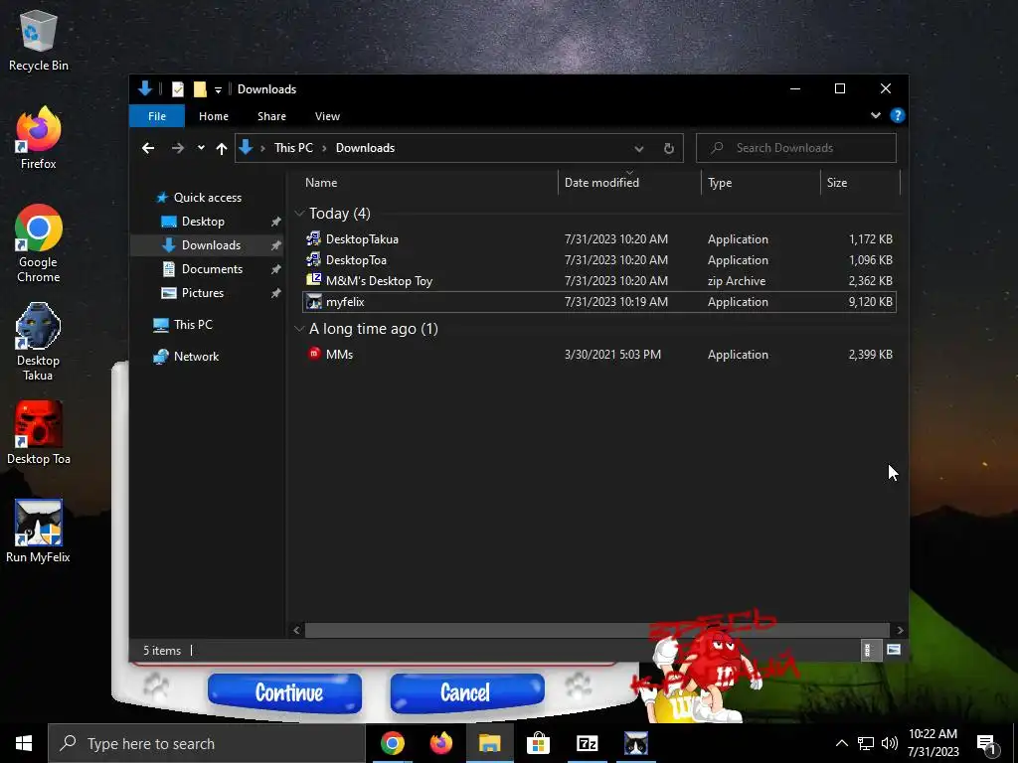Sort by the Date modified column header
Viewport: 1018px width, 763px height.
(x=629, y=183)
